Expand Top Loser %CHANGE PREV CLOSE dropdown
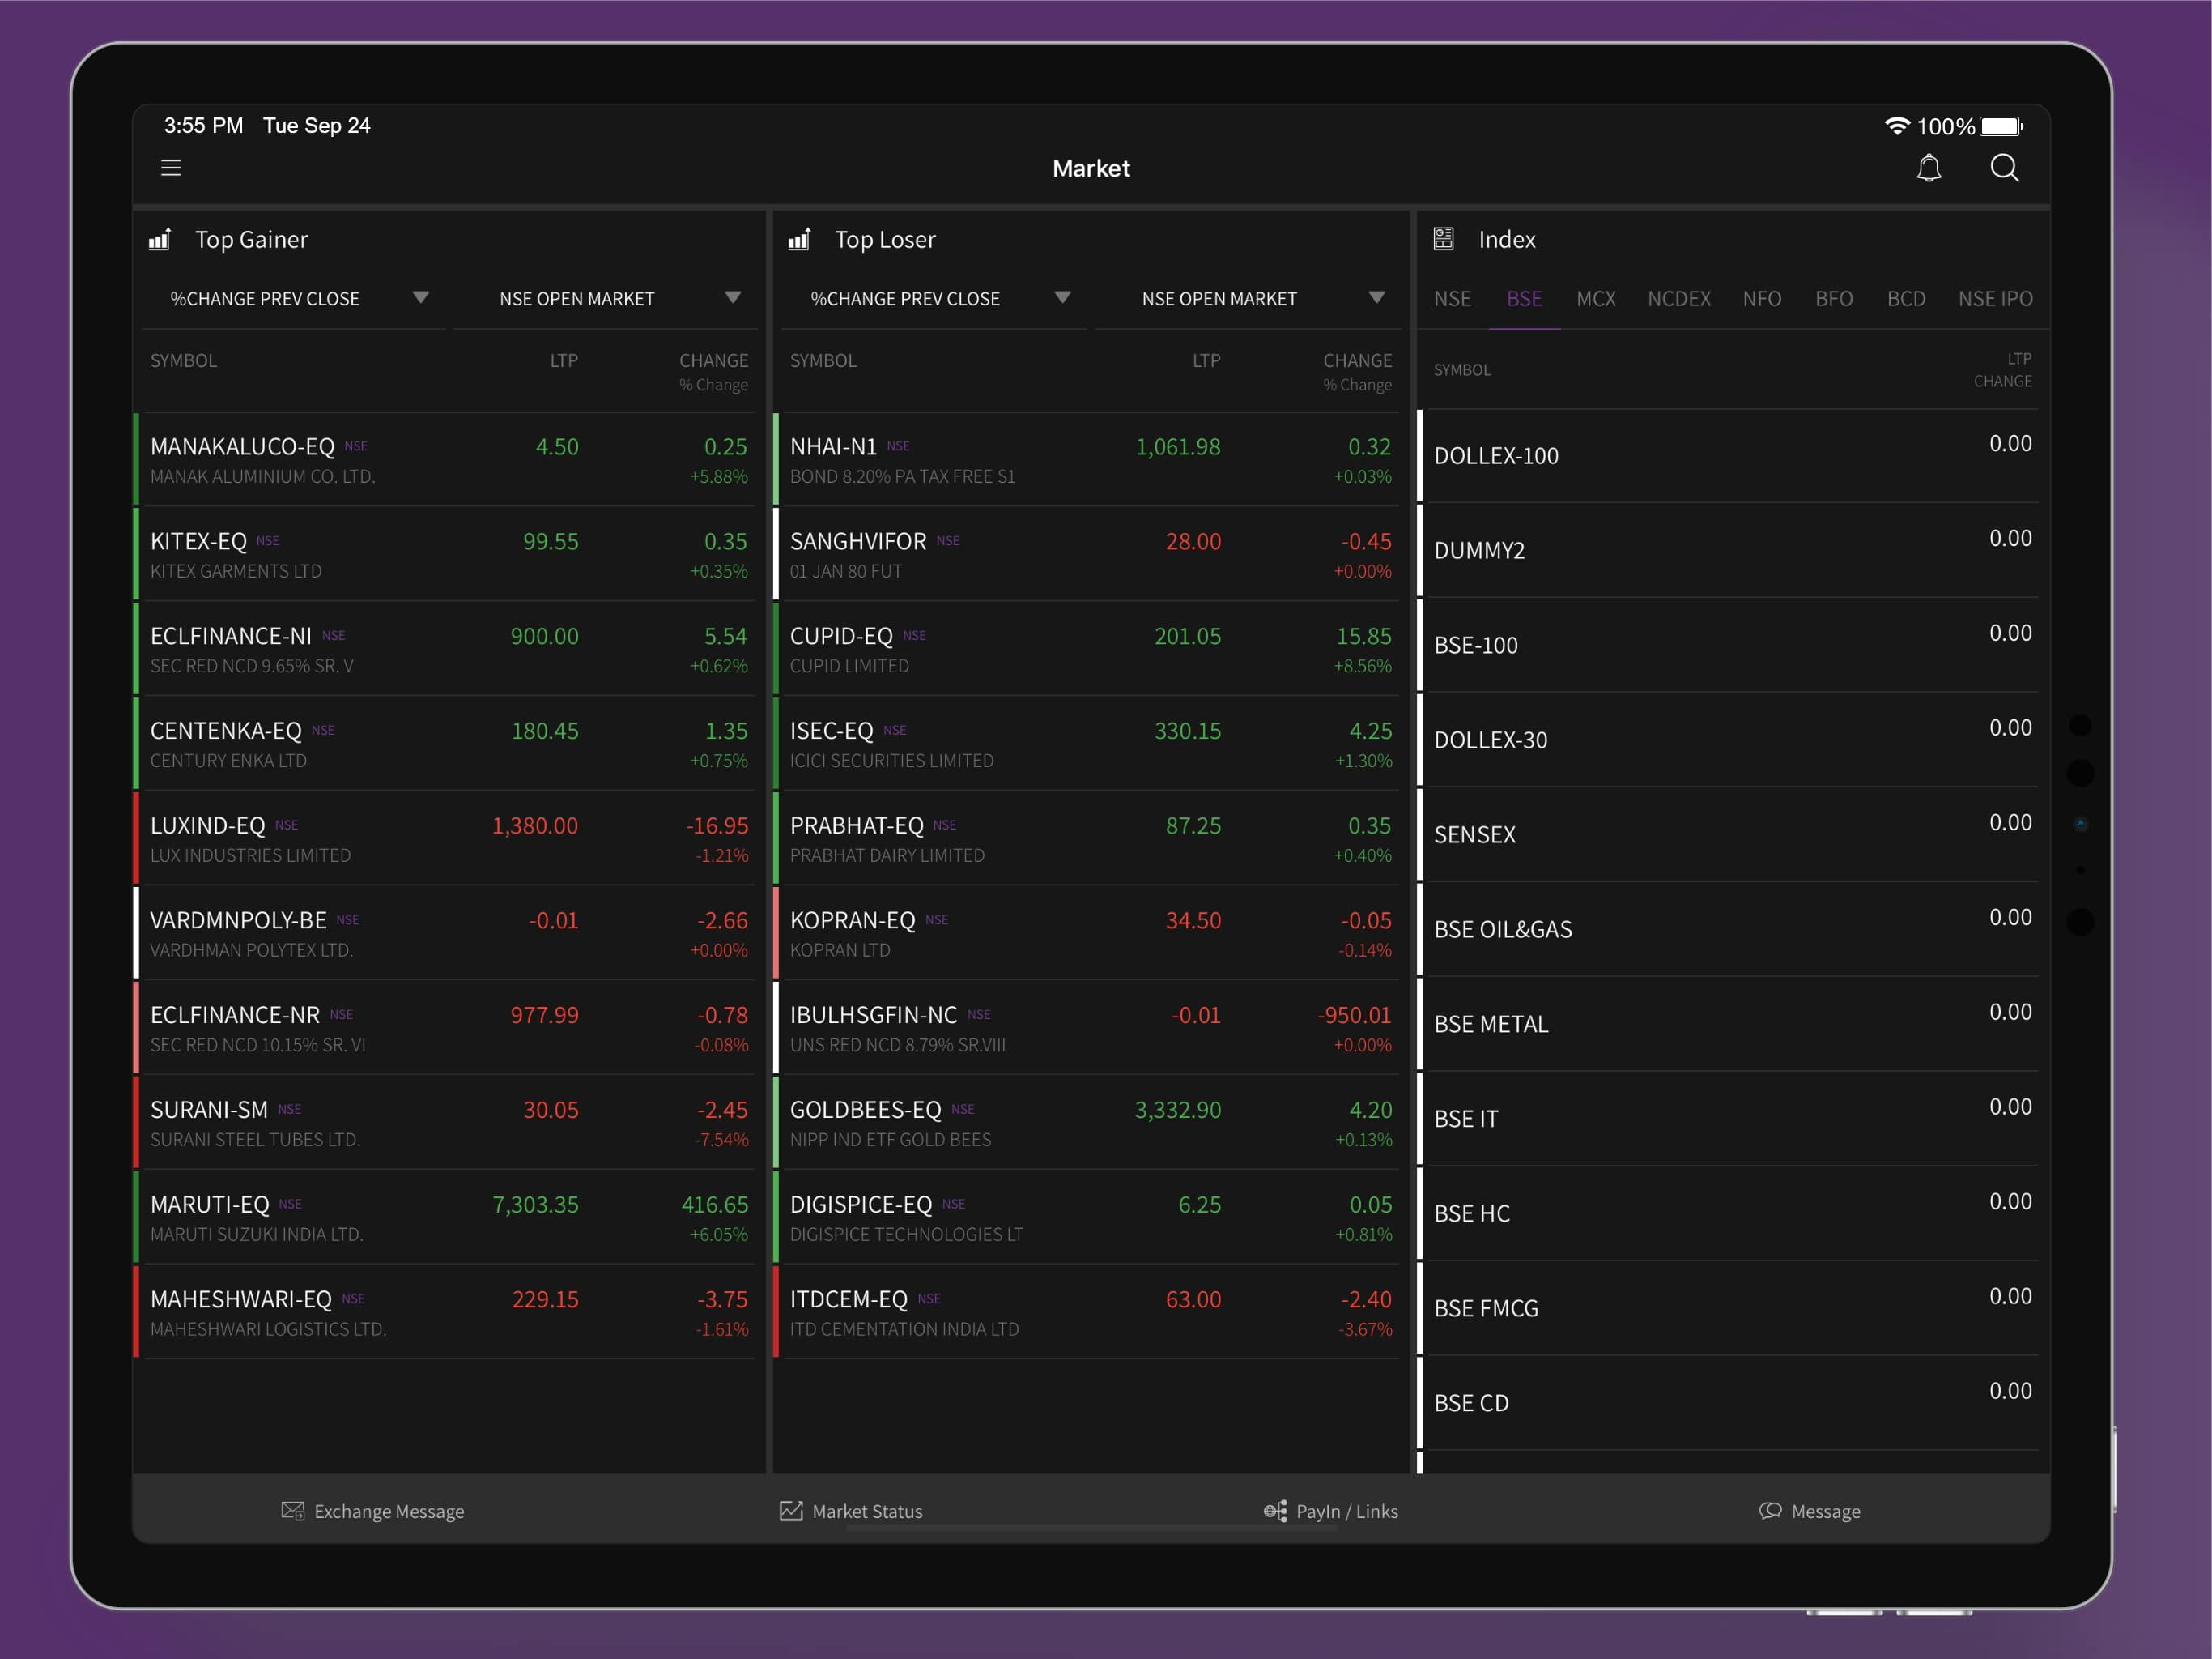Image resolution: width=2212 pixels, height=1659 pixels. click(933, 298)
